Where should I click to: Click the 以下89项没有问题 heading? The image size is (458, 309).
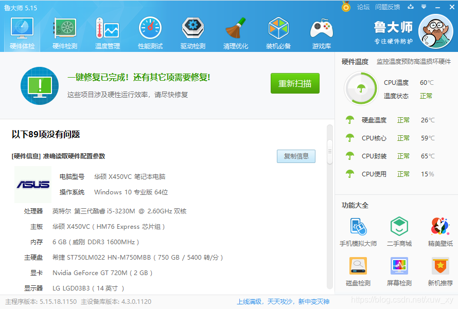click(x=46, y=134)
